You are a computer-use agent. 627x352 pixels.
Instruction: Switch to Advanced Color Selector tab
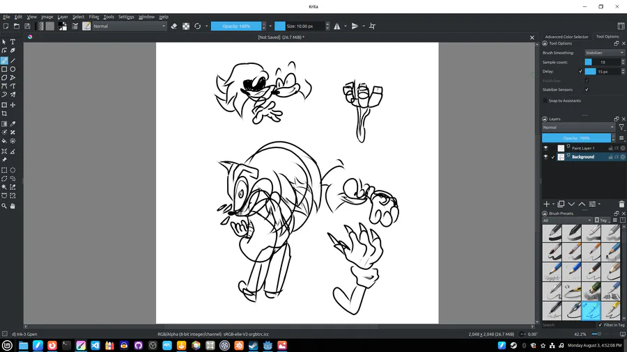(566, 37)
